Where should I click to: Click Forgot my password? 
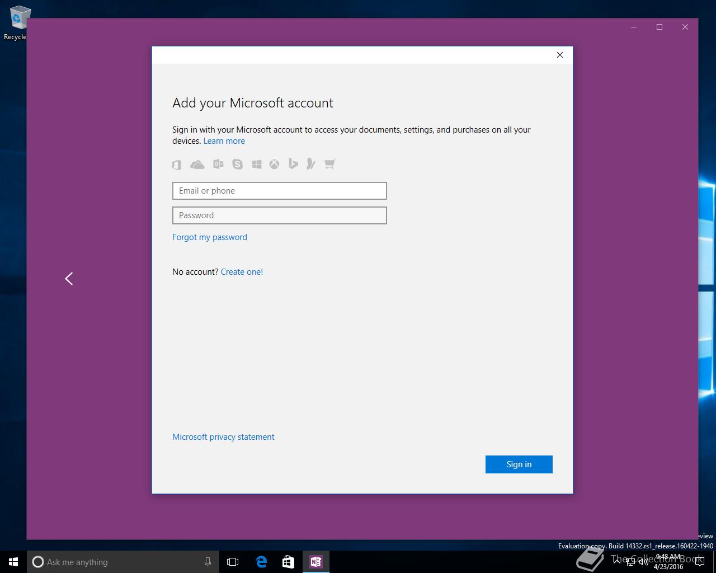pyautogui.click(x=210, y=237)
